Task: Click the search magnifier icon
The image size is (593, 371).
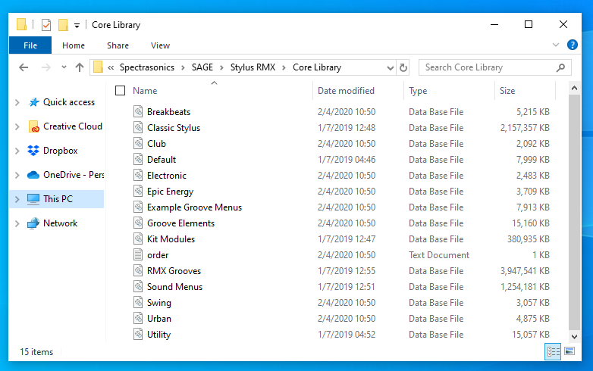Action: click(x=561, y=67)
